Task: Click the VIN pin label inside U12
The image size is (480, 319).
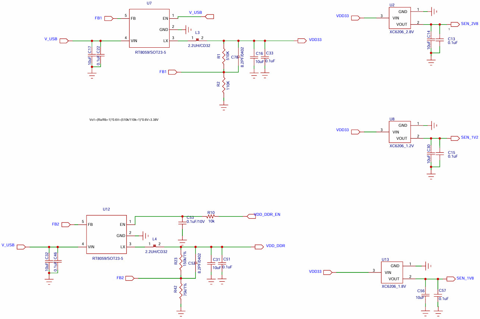Action: click(91, 247)
